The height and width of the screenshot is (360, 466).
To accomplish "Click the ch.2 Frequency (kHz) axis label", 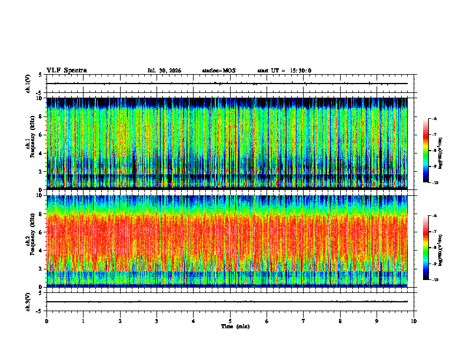I will coord(29,242).
